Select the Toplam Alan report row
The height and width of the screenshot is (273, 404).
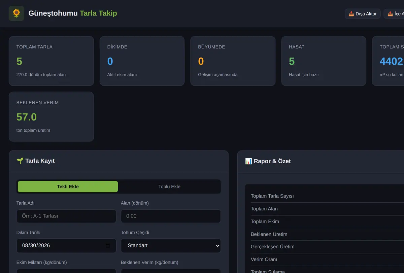[327, 209]
